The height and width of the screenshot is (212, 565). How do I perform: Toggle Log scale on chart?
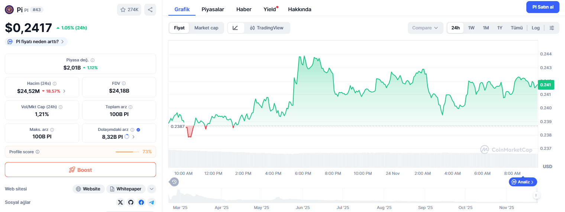pyautogui.click(x=536, y=28)
